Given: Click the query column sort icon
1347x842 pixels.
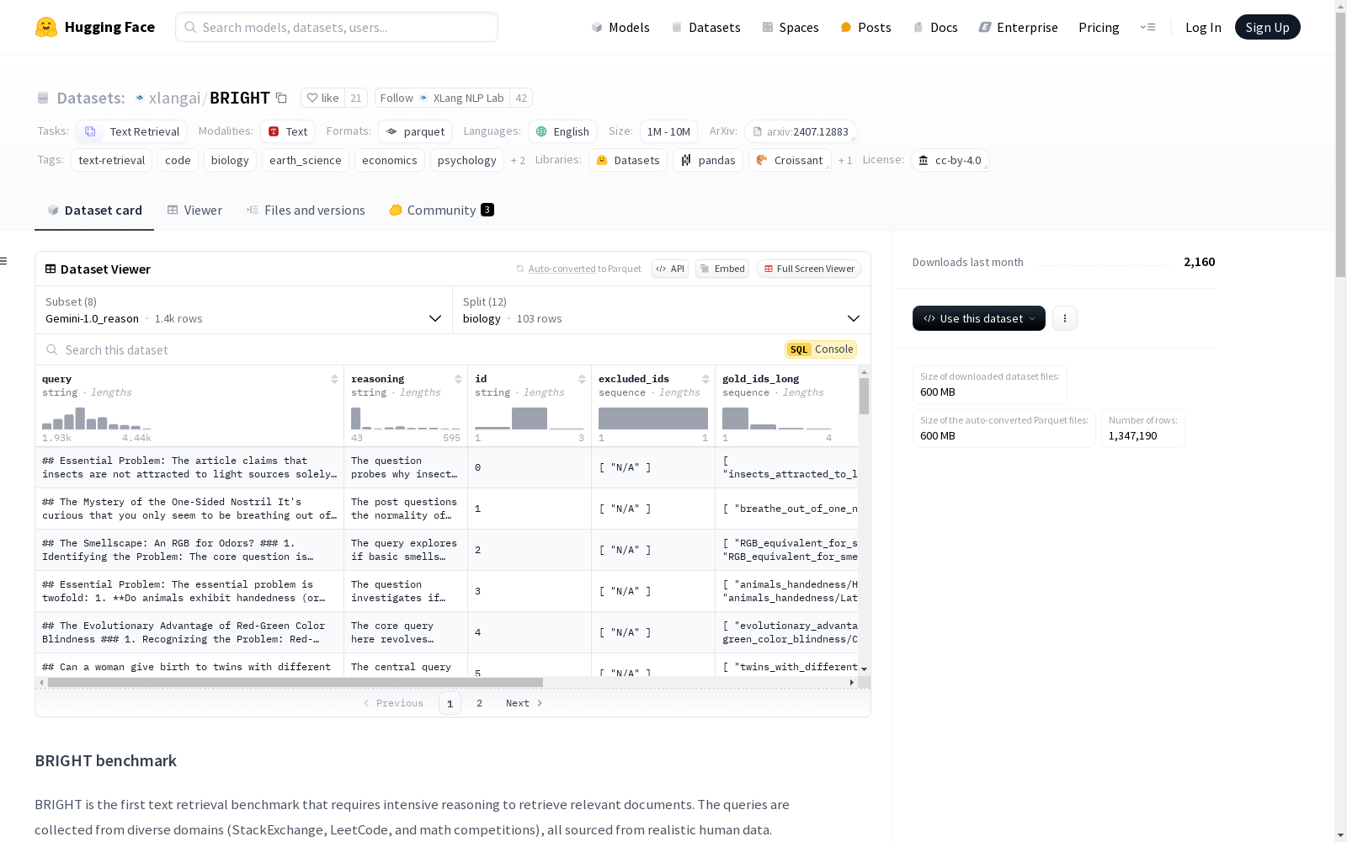Looking at the screenshot, I should 334,379.
